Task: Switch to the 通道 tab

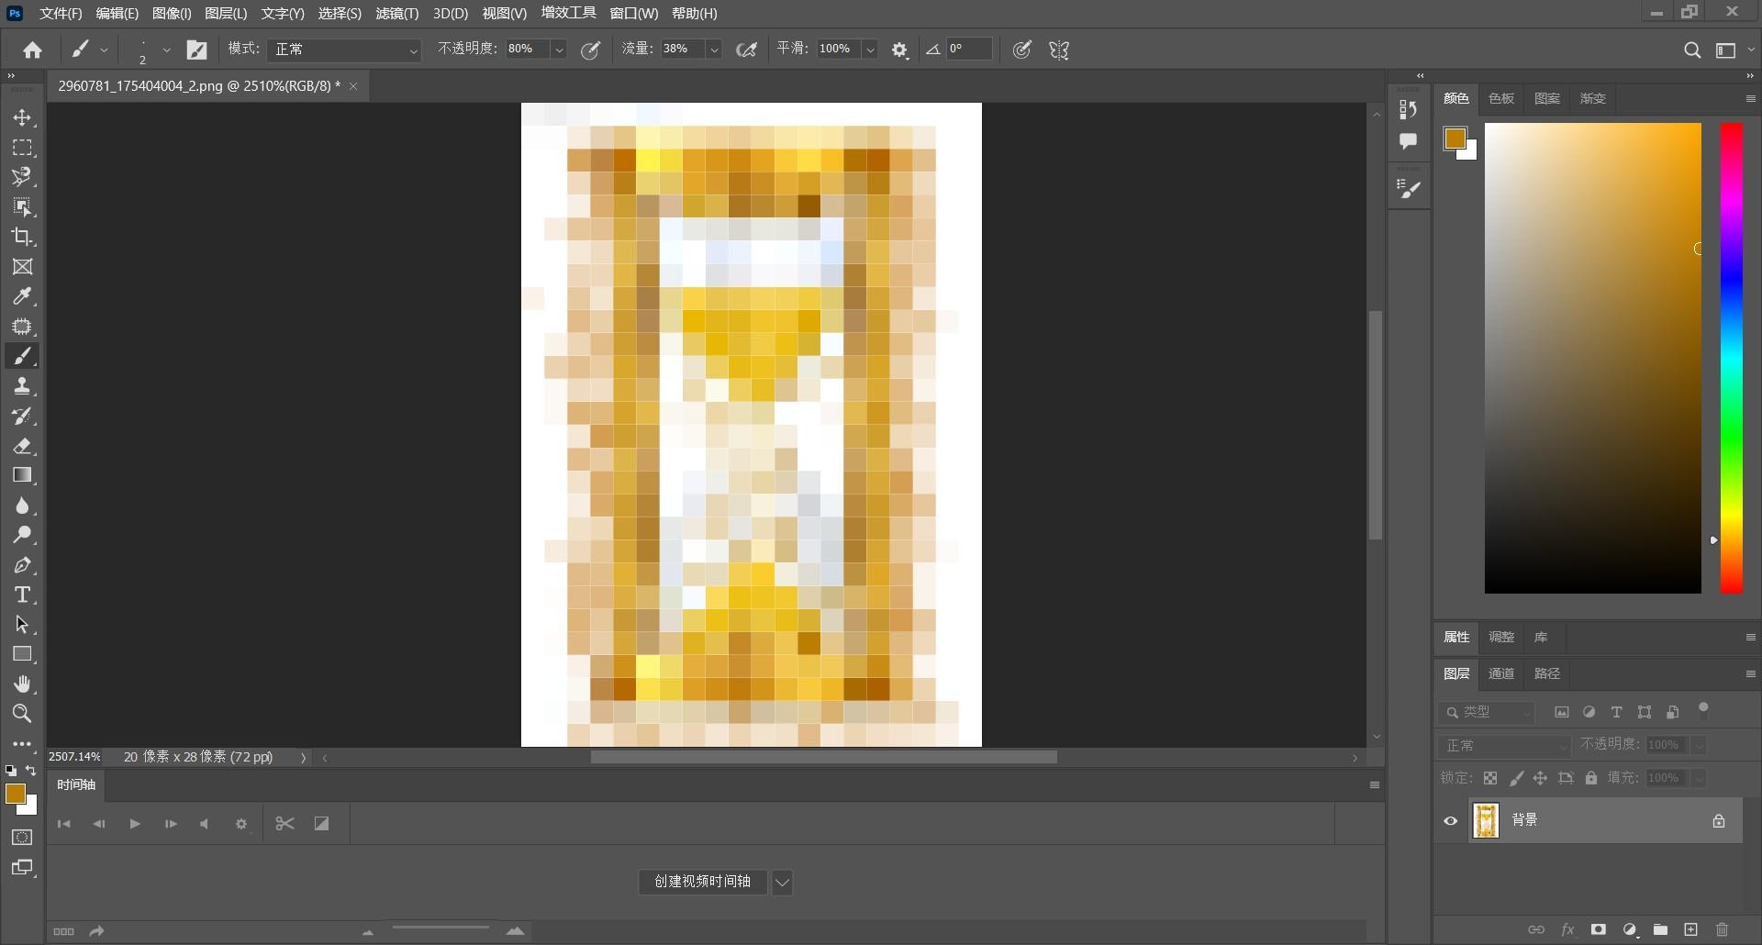Action: (1501, 673)
